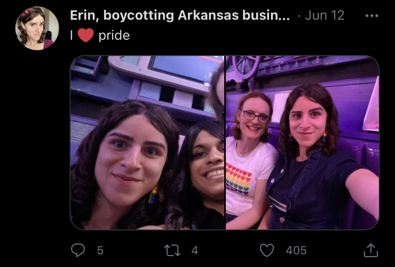The image size is (395, 267).
Task: Open the right photo with purple seating
Action: (302, 143)
